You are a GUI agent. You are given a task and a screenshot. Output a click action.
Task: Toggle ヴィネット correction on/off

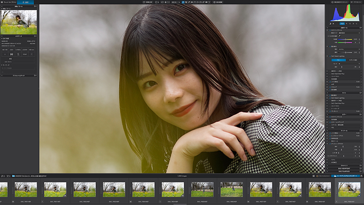click(x=330, y=111)
